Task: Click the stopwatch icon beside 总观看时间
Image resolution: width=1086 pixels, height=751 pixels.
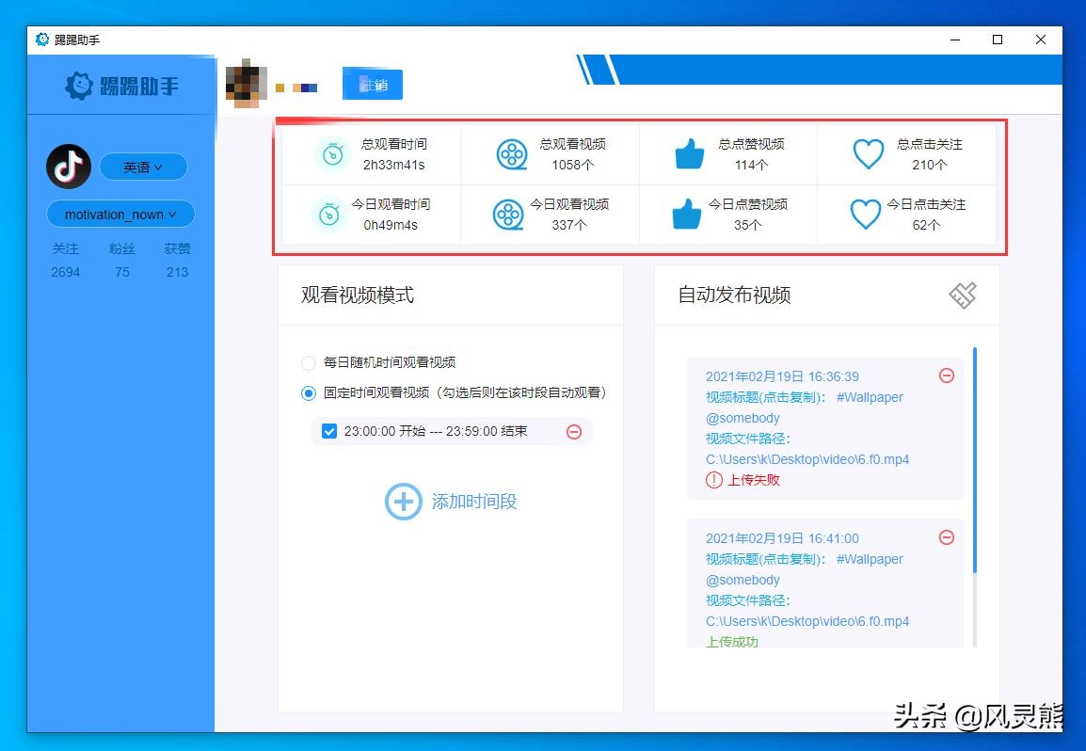Action: pos(331,154)
